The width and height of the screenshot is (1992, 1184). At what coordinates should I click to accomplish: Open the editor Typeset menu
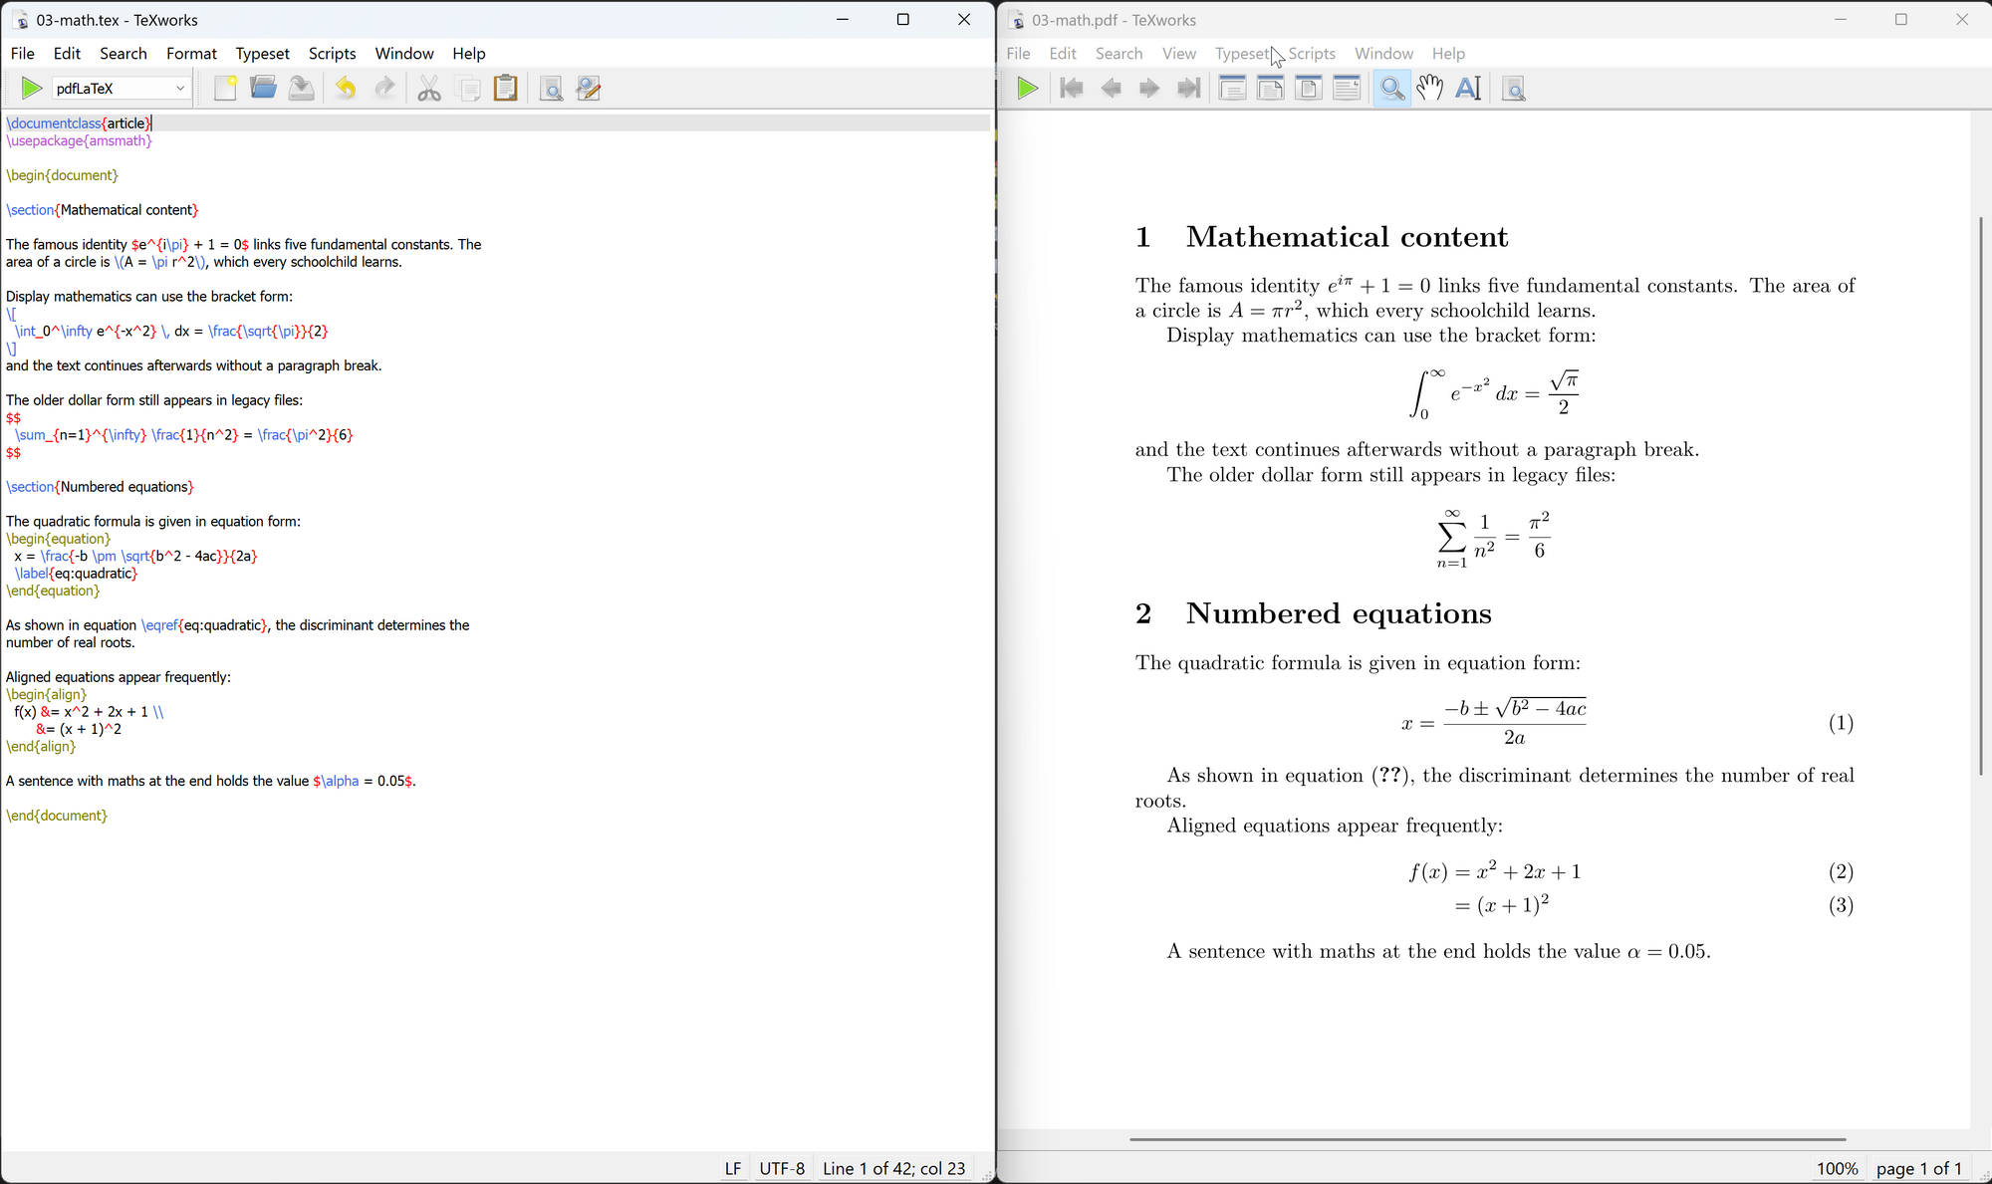tap(262, 54)
